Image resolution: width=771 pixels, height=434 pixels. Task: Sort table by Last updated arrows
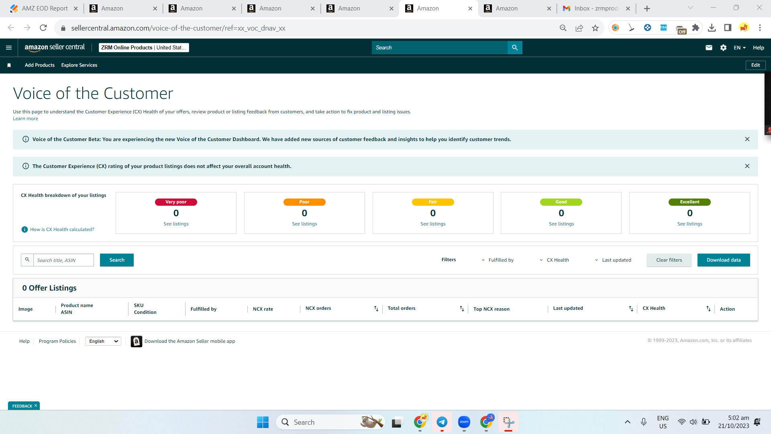pyautogui.click(x=631, y=309)
